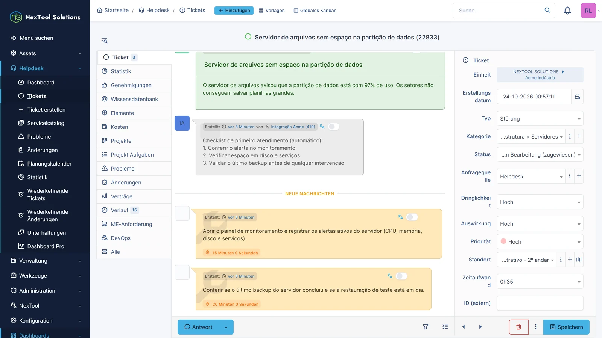This screenshot has width=602, height=338.
Task: Open the RL user avatar
Action: point(588,11)
